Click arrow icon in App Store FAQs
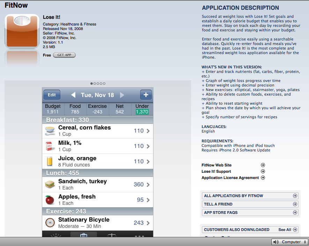309x246 pixels. 295,213
